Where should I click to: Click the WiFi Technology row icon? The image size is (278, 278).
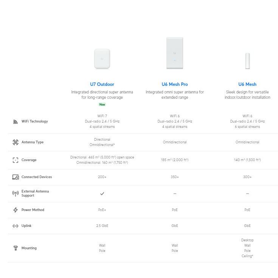click(16, 122)
